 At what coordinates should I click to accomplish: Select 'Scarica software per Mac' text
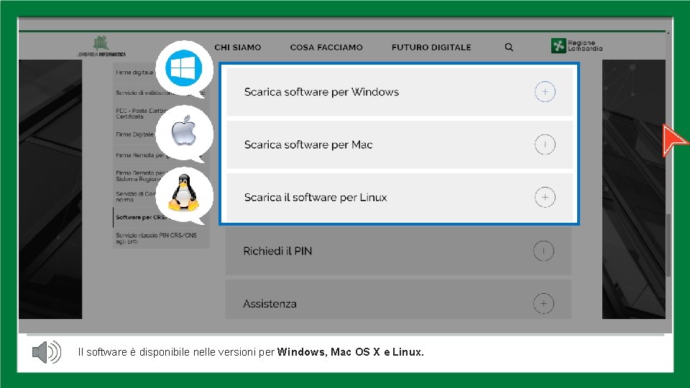[308, 144]
